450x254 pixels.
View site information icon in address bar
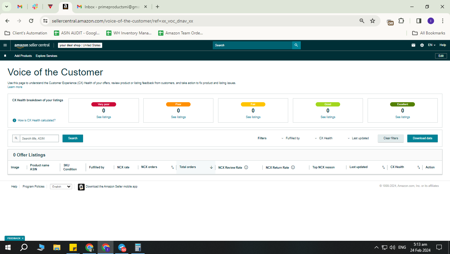click(x=45, y=21)
